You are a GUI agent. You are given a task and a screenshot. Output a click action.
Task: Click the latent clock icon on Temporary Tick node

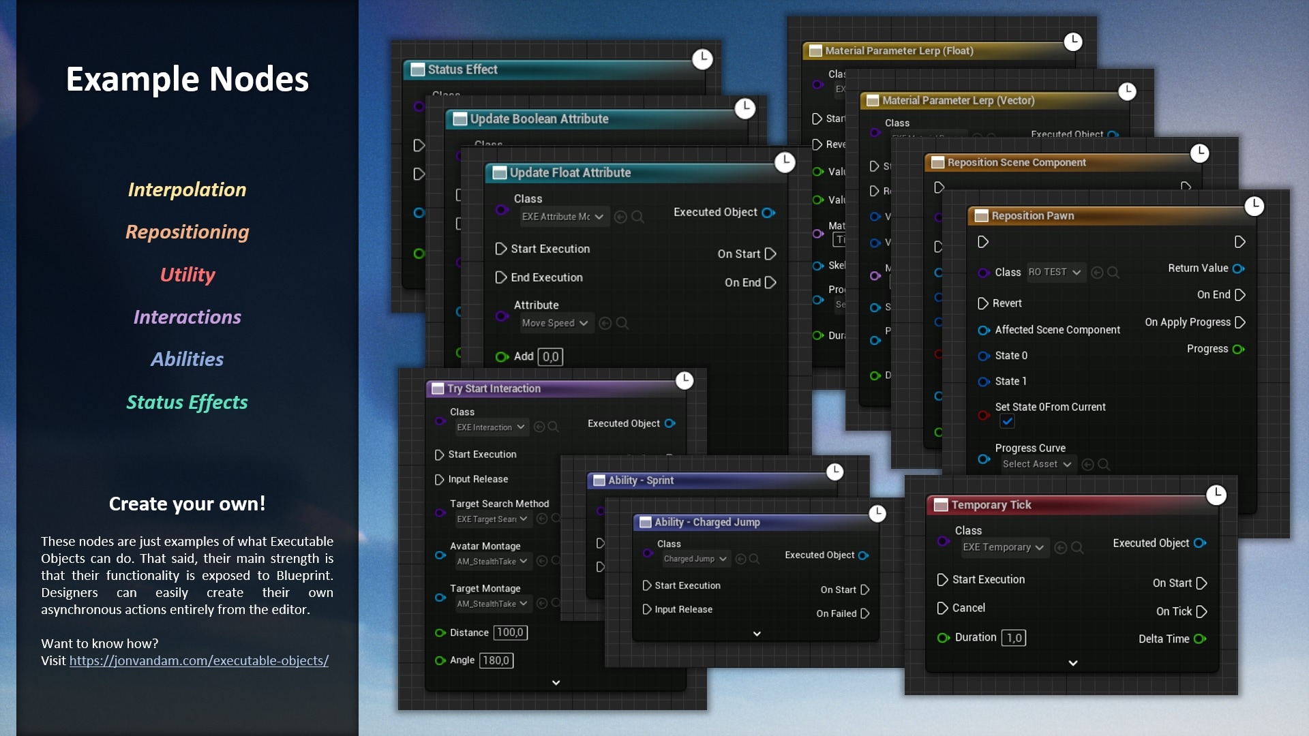tap(1216, 495)
